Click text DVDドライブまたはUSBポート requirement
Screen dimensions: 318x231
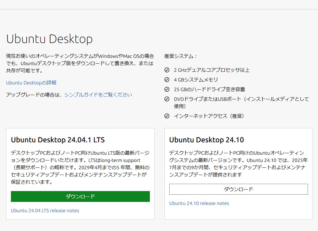[x=241, y=103]
